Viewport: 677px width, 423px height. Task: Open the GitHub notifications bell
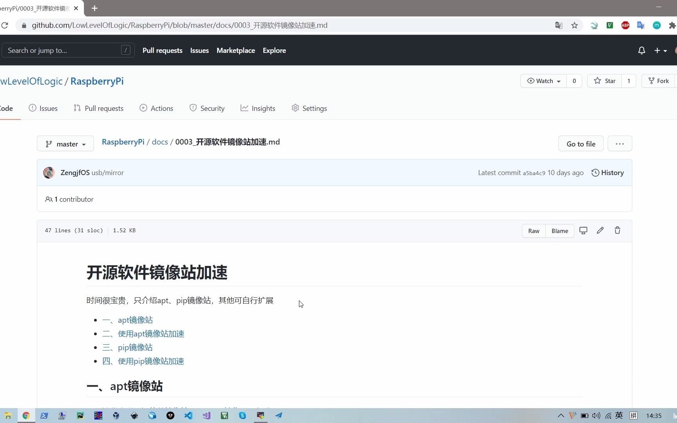[642, 51]
